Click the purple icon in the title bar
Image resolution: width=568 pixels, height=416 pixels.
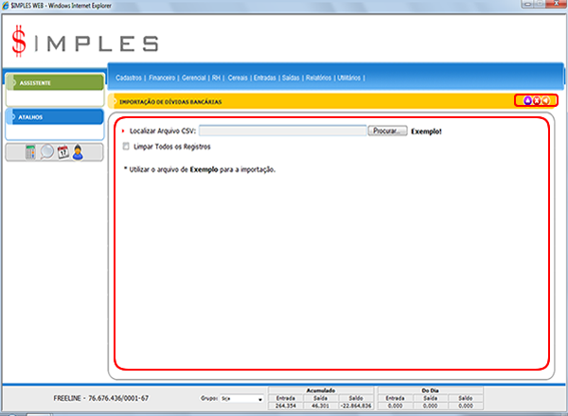point(525,101)
